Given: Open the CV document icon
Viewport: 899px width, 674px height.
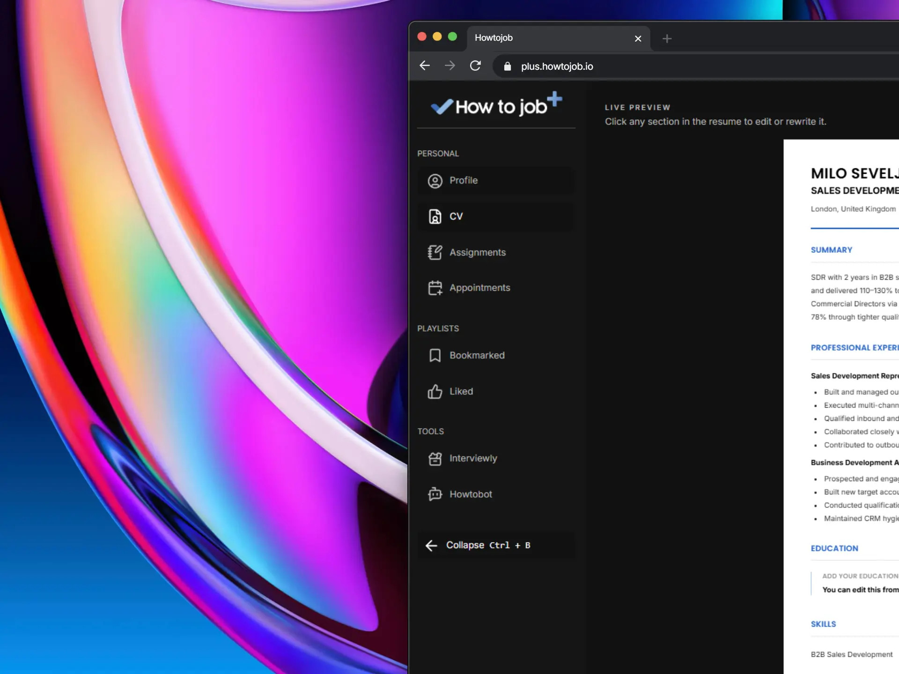Looking at the screenshot, I should tap(435, 217).
